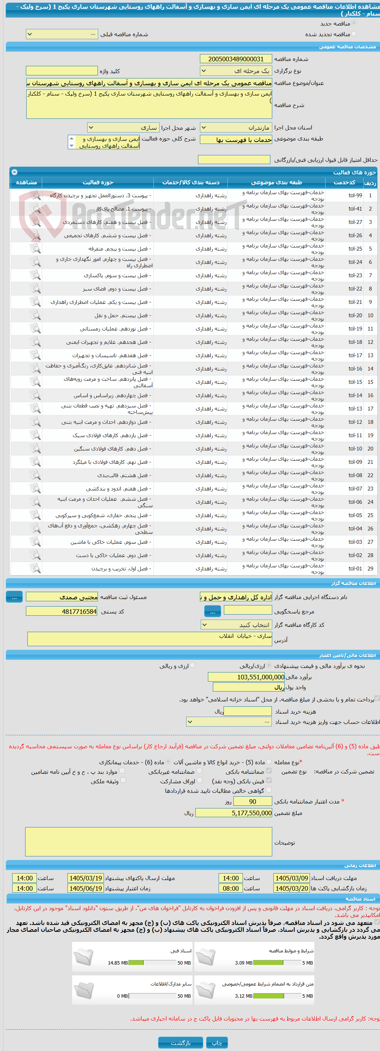Image resolution: width=380 pixels, height=1051 pixels.
Task: Toggle the اسناد خزانه اسلامی payment checkbox
Action: [377, 698]
